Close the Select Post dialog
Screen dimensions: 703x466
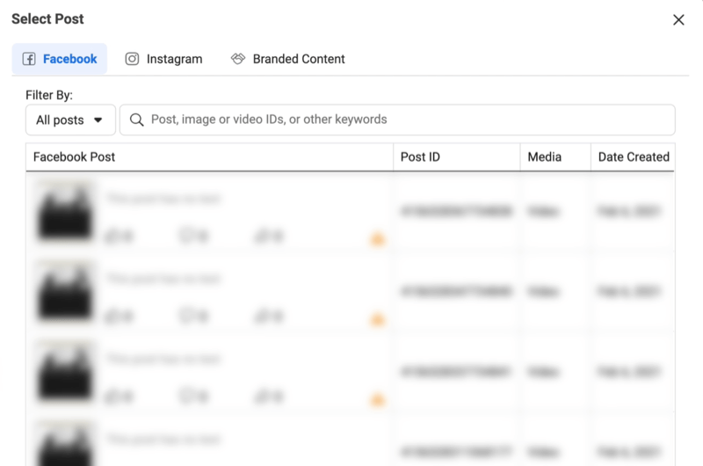(x=678, y=19)
